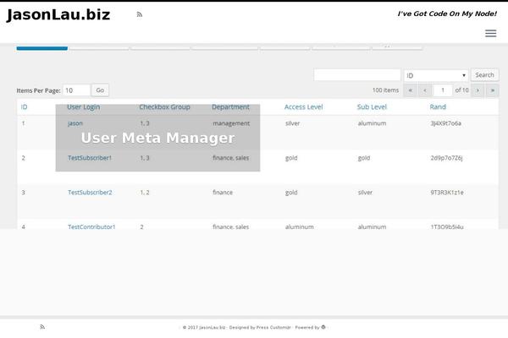508x338 pixels.
Task: Click the 'of 10' page total text
Action: (461, 90)
